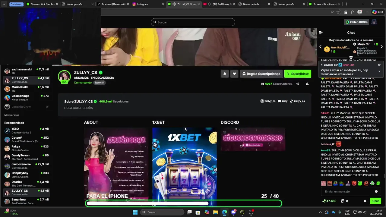
Task: Open the recommended Rakyz Slots & Casino channel
Action: pos(27,148)
